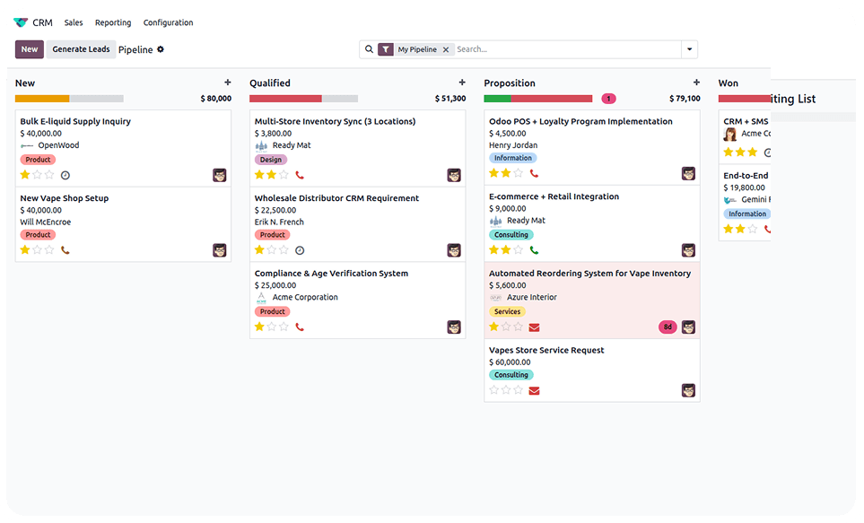Image resolution: width=864 pixels, height=523 pixels.
Task: Click the Design tag on Multi-Store Inventory Sync
Action: [x=271, y=160]
